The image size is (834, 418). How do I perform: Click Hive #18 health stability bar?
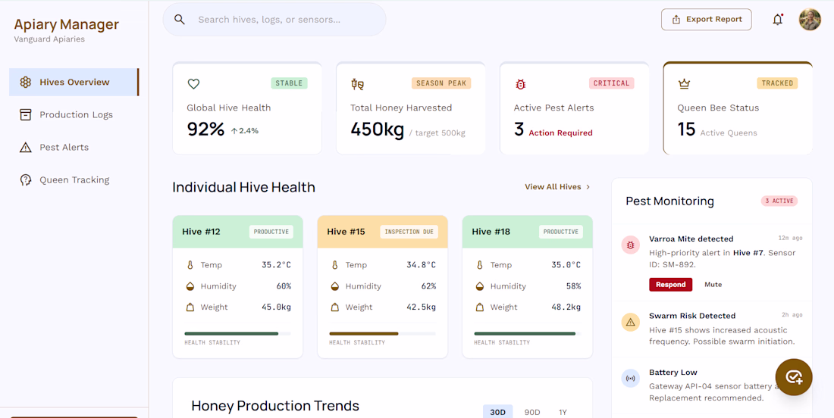(x=527, y=333)
